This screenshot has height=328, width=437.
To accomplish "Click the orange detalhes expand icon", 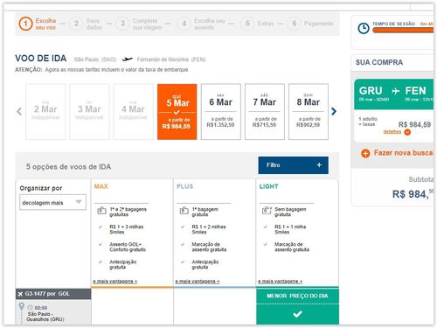I will 407,132.
